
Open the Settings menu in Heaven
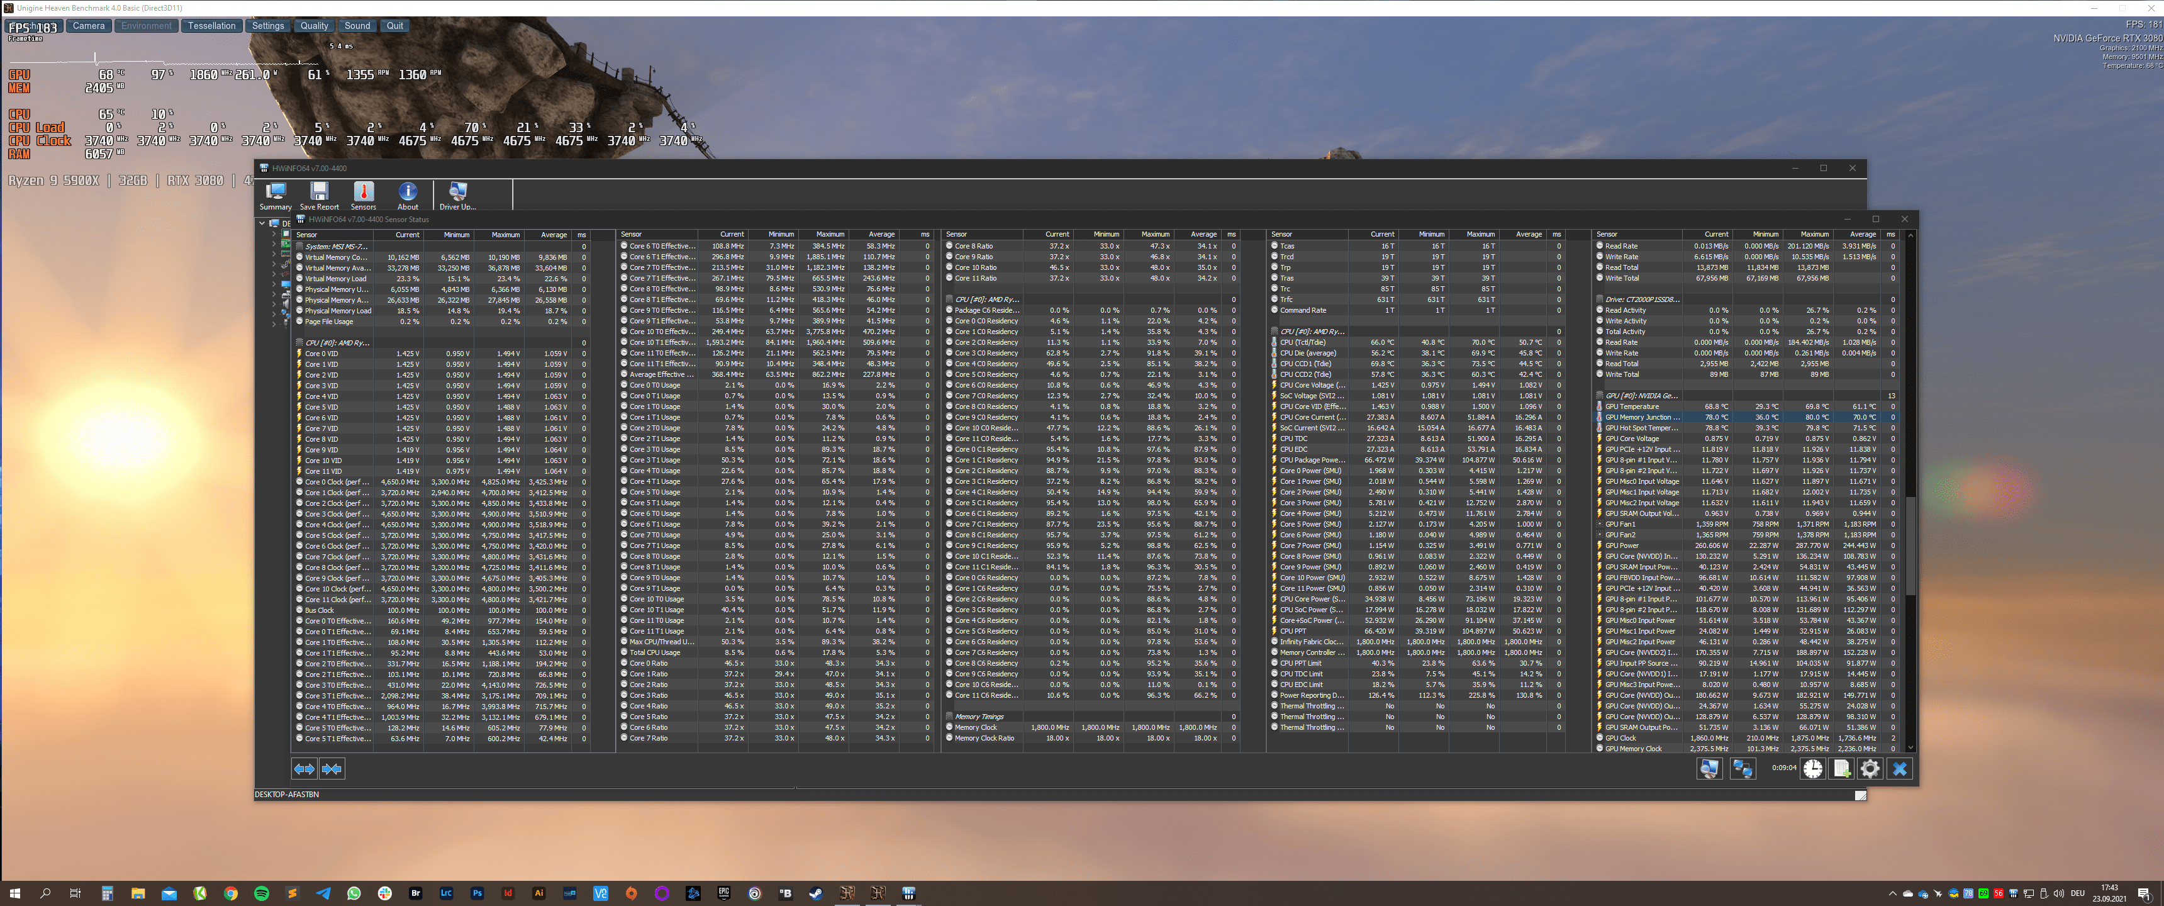point(268,26)
